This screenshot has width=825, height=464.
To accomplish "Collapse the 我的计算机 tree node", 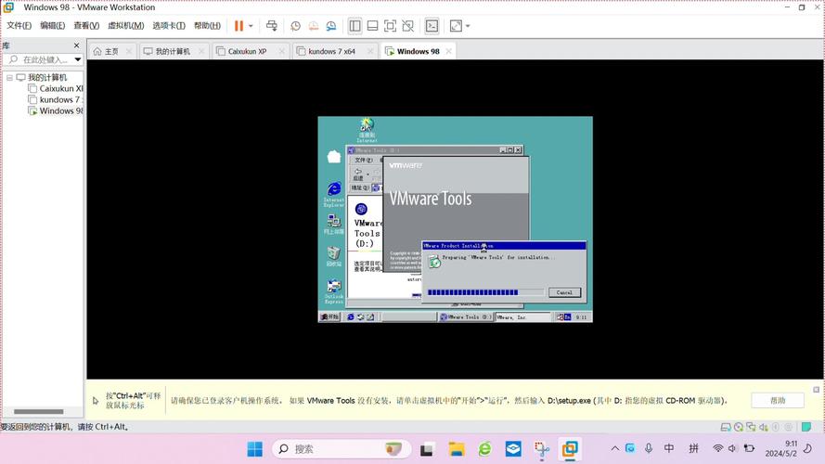I will pyautogui.click(x=9, y=77).
